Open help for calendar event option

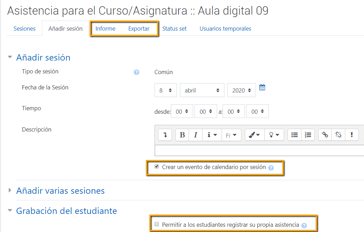tap(271, 168)
